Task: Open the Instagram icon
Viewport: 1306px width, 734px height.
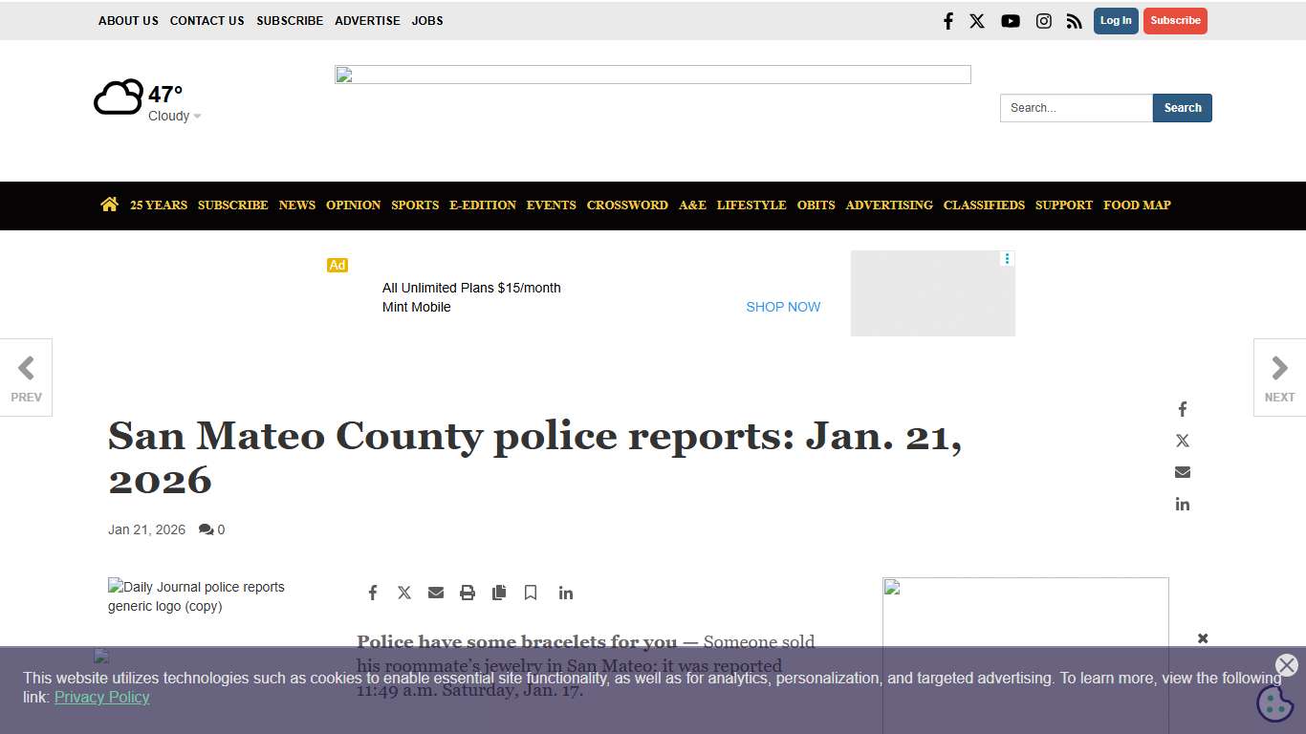Action: tap(1044, 20)
